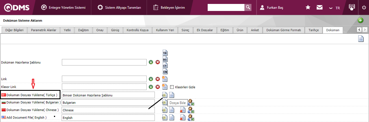Click the document icon below tab bar
The height and width of the screenshot is (122, 369).
click(x=361, y=39)
